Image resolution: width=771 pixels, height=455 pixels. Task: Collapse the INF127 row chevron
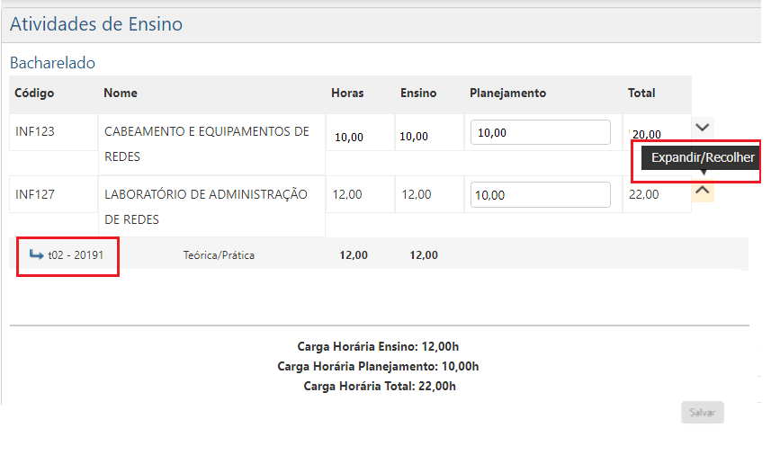[704, 190]
